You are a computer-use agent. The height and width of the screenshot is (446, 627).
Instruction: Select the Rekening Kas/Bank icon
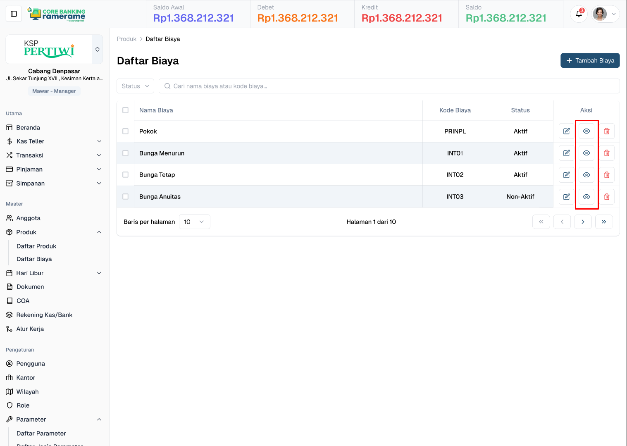pos(10,315)
